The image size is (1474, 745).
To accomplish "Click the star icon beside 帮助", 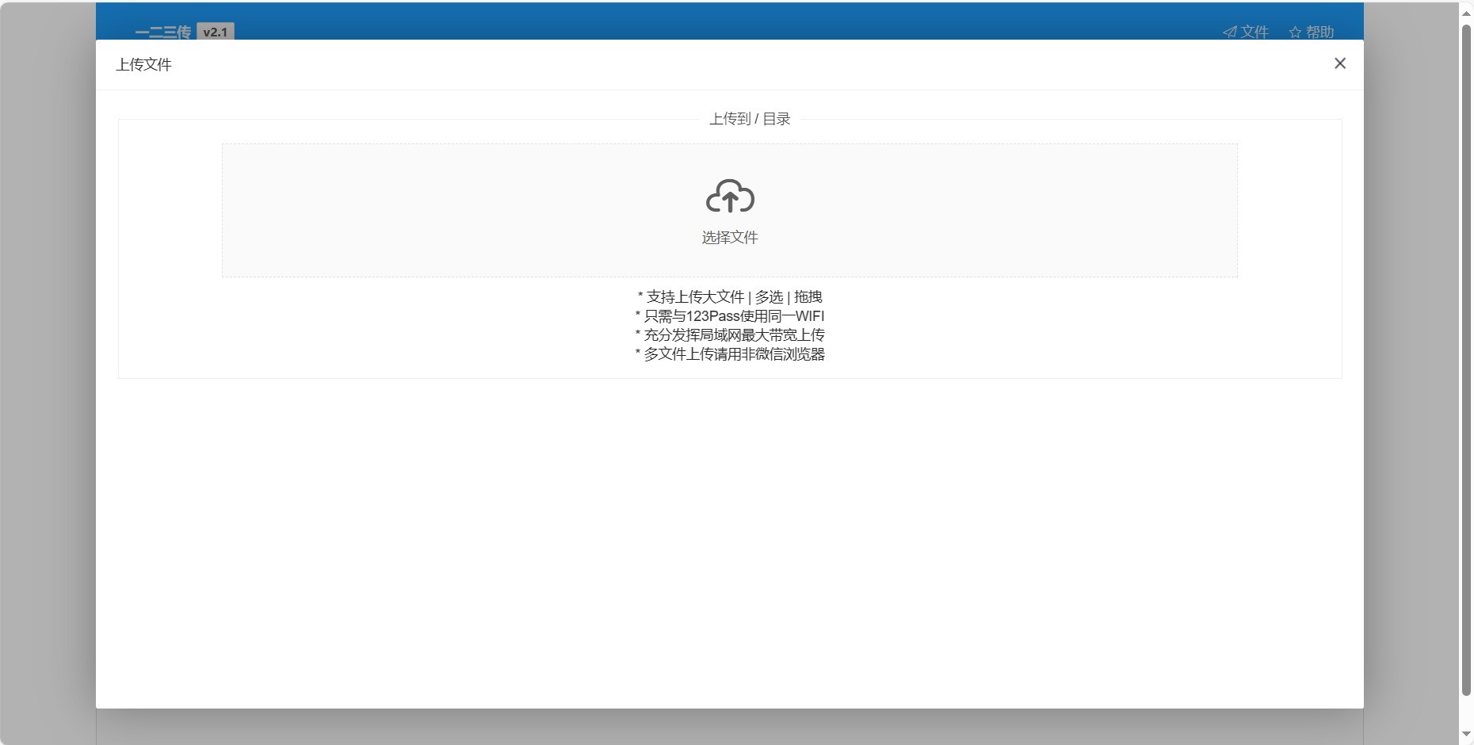I will [x=1294, y=31].
